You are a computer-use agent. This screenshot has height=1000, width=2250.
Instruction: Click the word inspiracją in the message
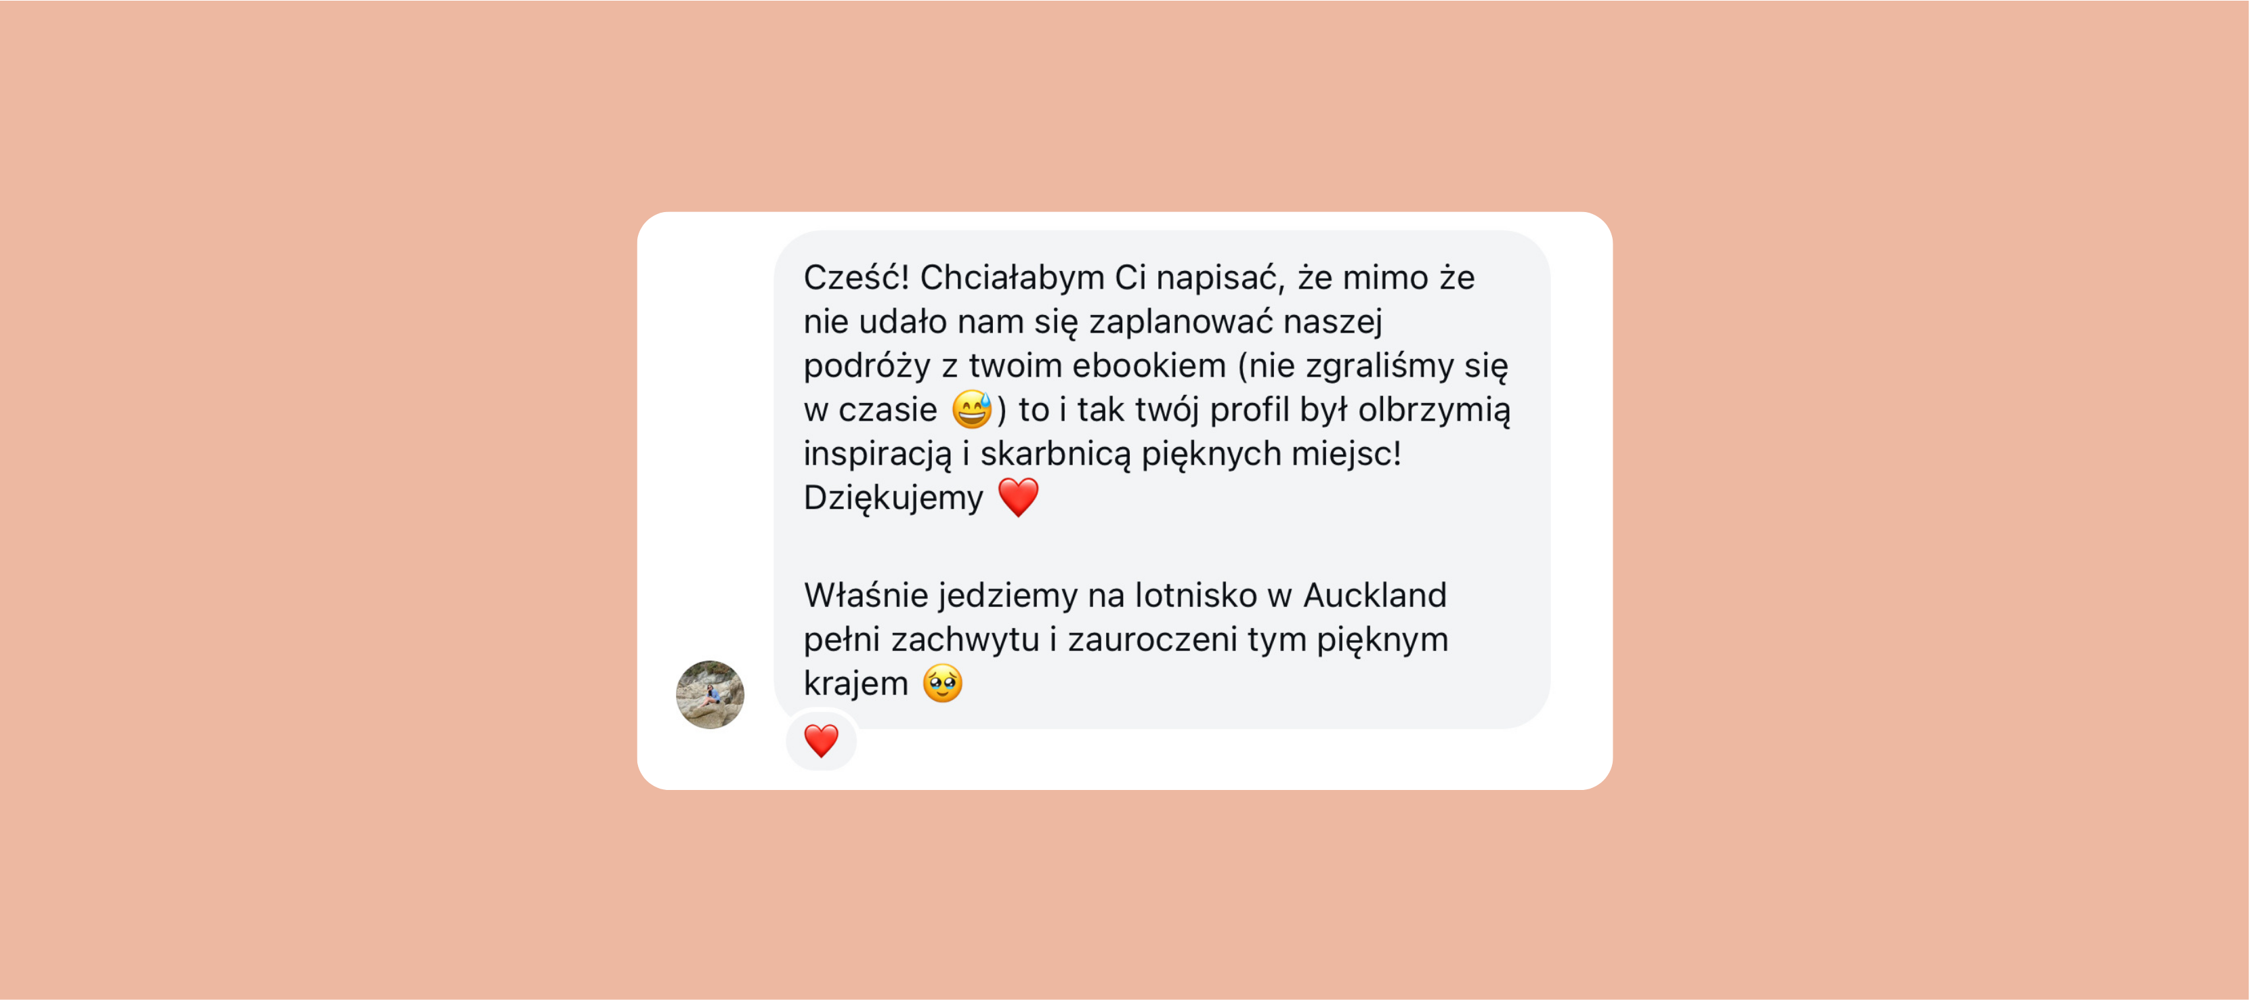(x=877, y=455)
